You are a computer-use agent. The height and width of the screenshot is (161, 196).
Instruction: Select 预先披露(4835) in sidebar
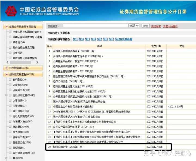[x=21, y=132]
